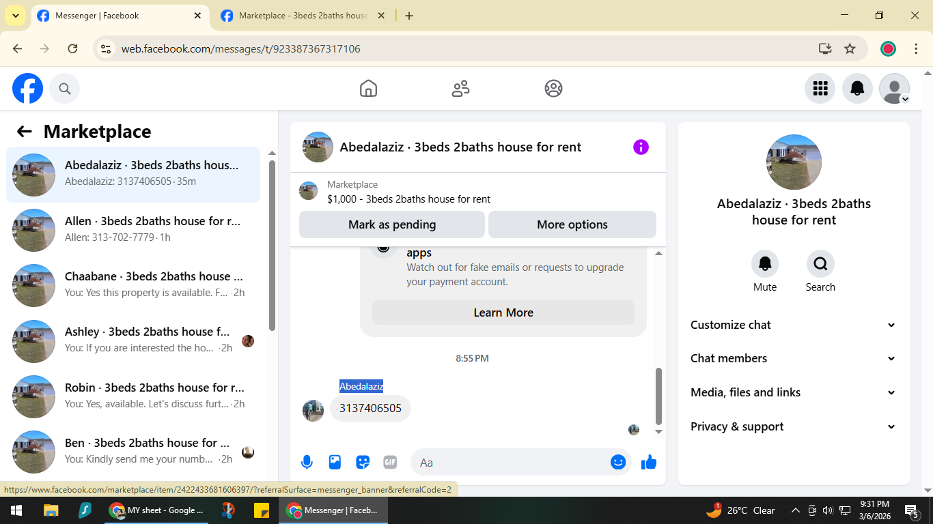The height and width of the screenshot is (524, 933).
Task: Click the chat header listing avatar
Action: point(318,147)
